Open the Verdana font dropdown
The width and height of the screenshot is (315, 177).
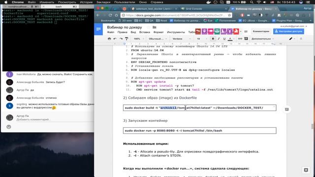pyautogui.click(x=182, y=39)
